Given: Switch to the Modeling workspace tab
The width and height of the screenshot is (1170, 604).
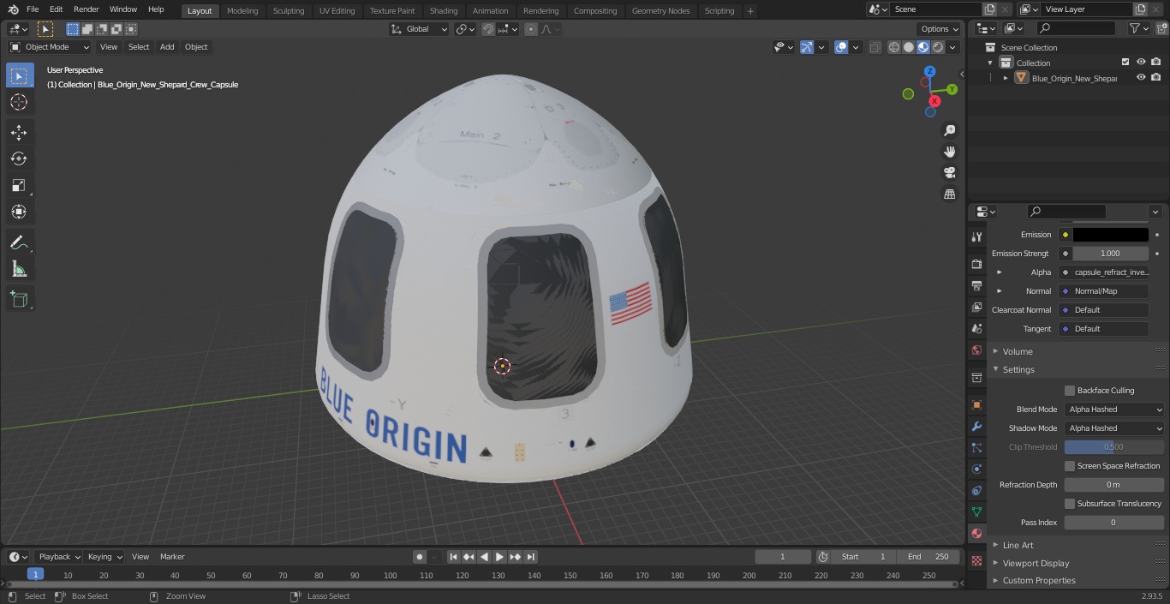Looking at the screenshot, I should 242,11.
